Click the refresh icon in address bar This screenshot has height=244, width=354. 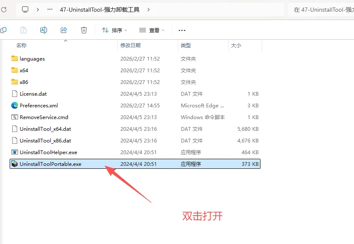[x=4, y=10]
